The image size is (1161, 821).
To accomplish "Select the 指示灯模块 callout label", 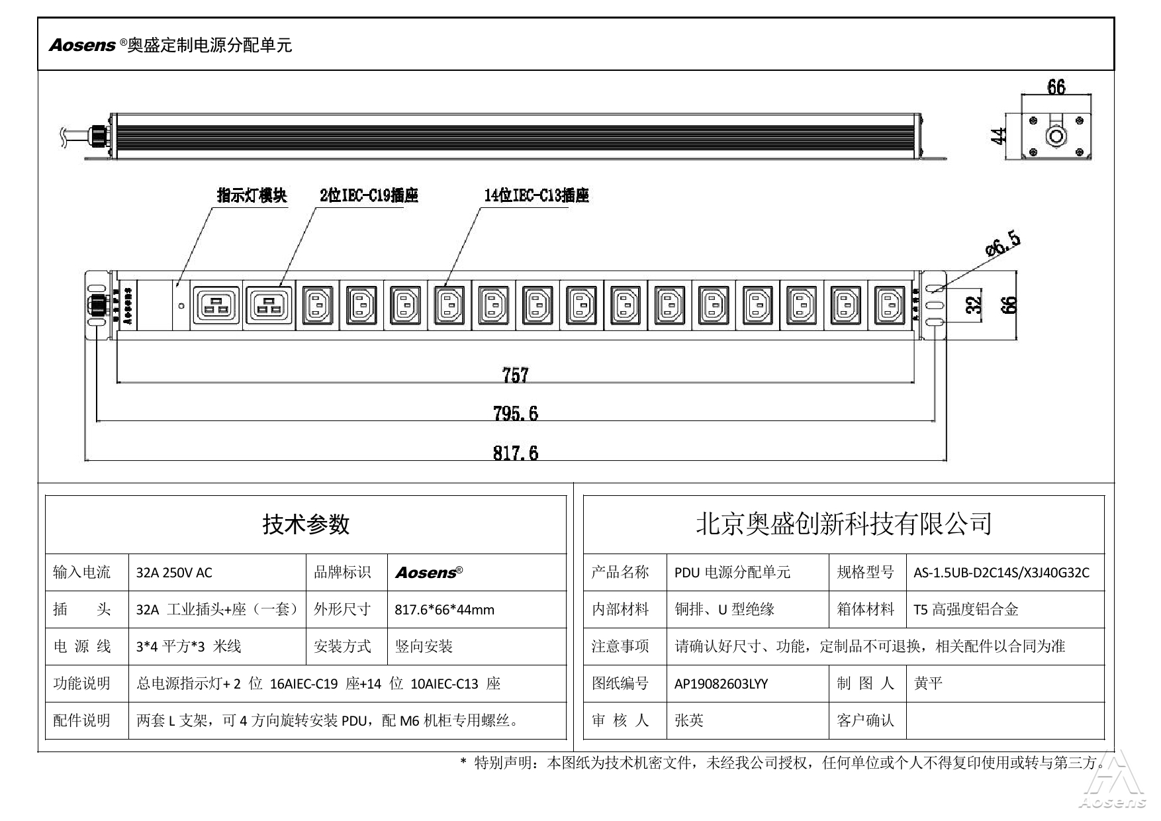I will tap(252, 195).
